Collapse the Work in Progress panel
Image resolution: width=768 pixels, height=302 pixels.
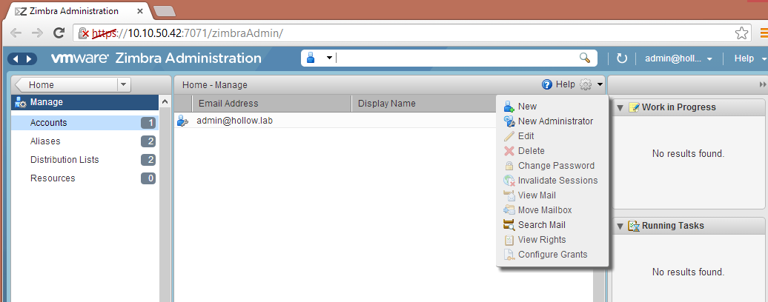pyautogui.click(x=620, y=107)
